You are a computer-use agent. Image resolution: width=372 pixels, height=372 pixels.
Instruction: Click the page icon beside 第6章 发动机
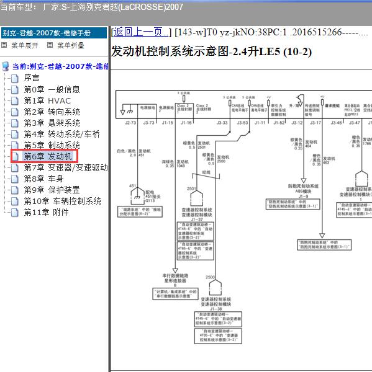[x=16, y=157]
